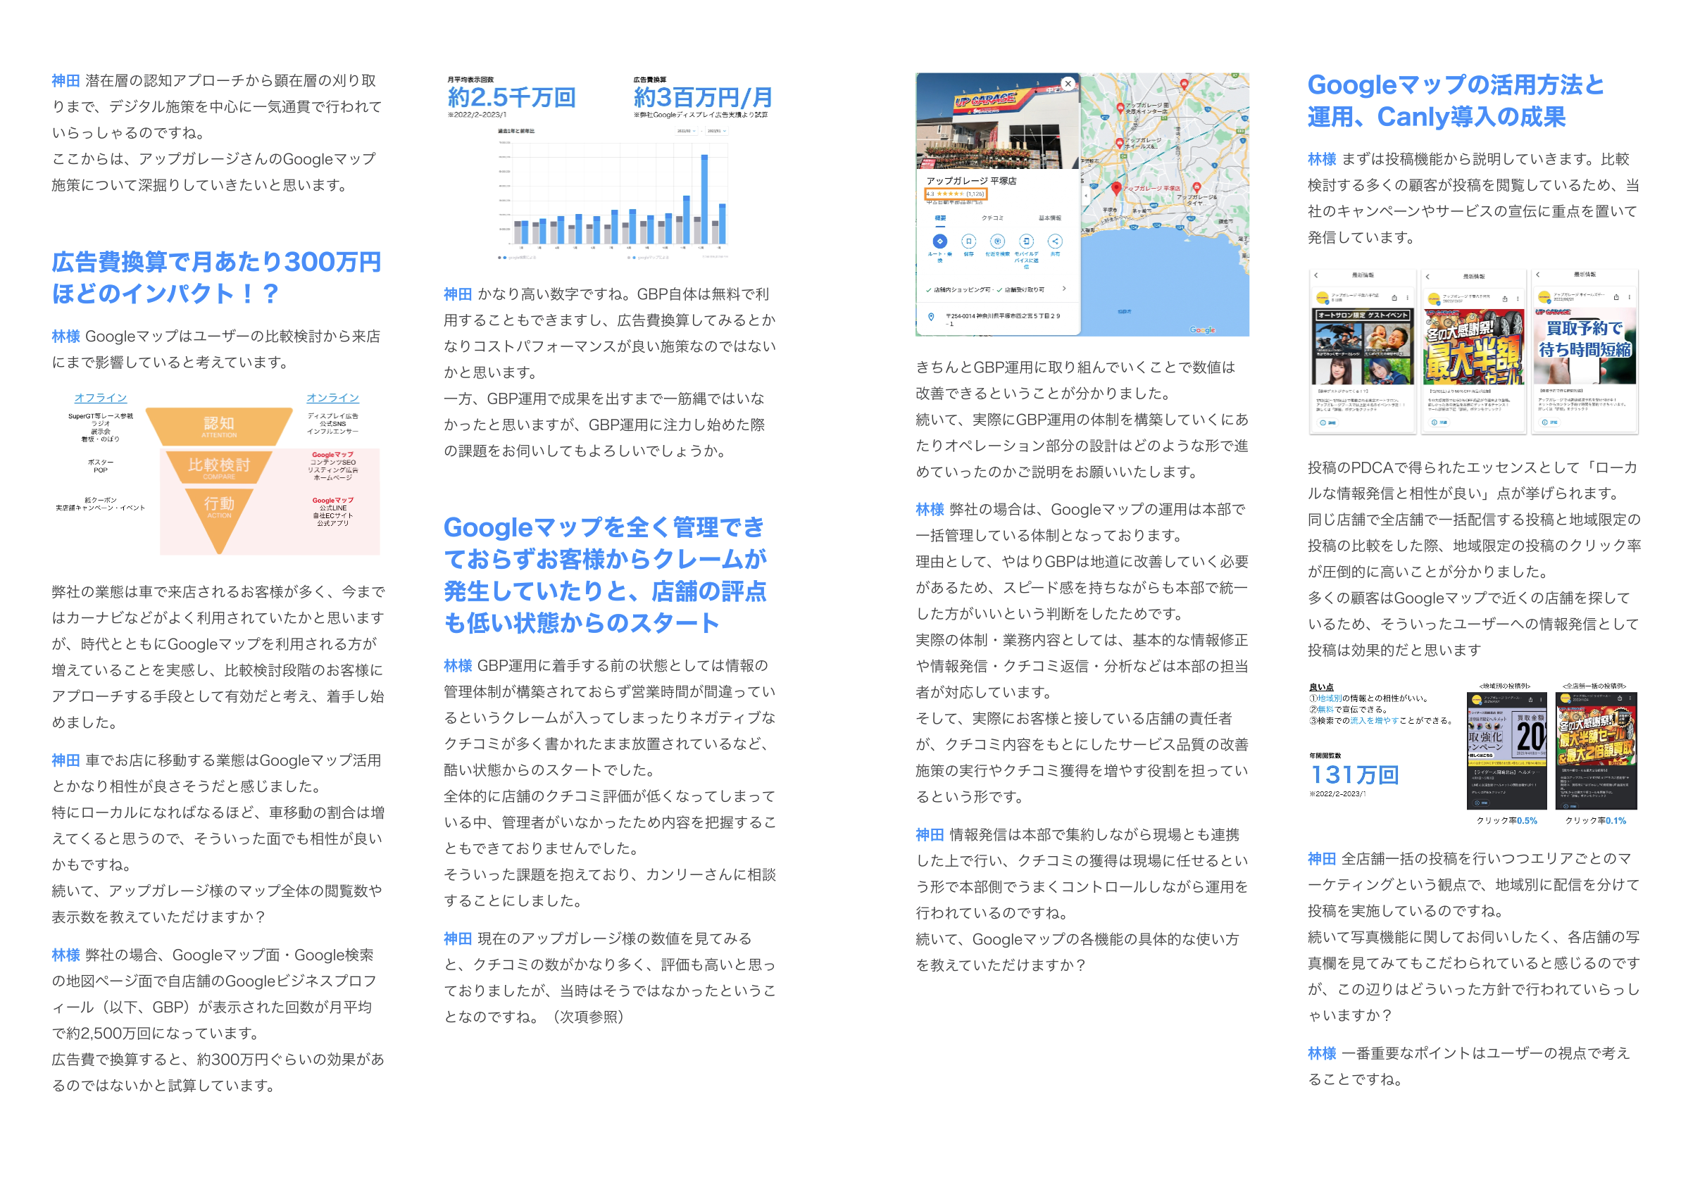Click 詳細 button on 最大半額セール post

point(1440,422)
